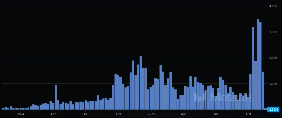This screenshot has width=282, height=118.
Task: Select the isolated spike bar in April 2024
Action: 56,97
